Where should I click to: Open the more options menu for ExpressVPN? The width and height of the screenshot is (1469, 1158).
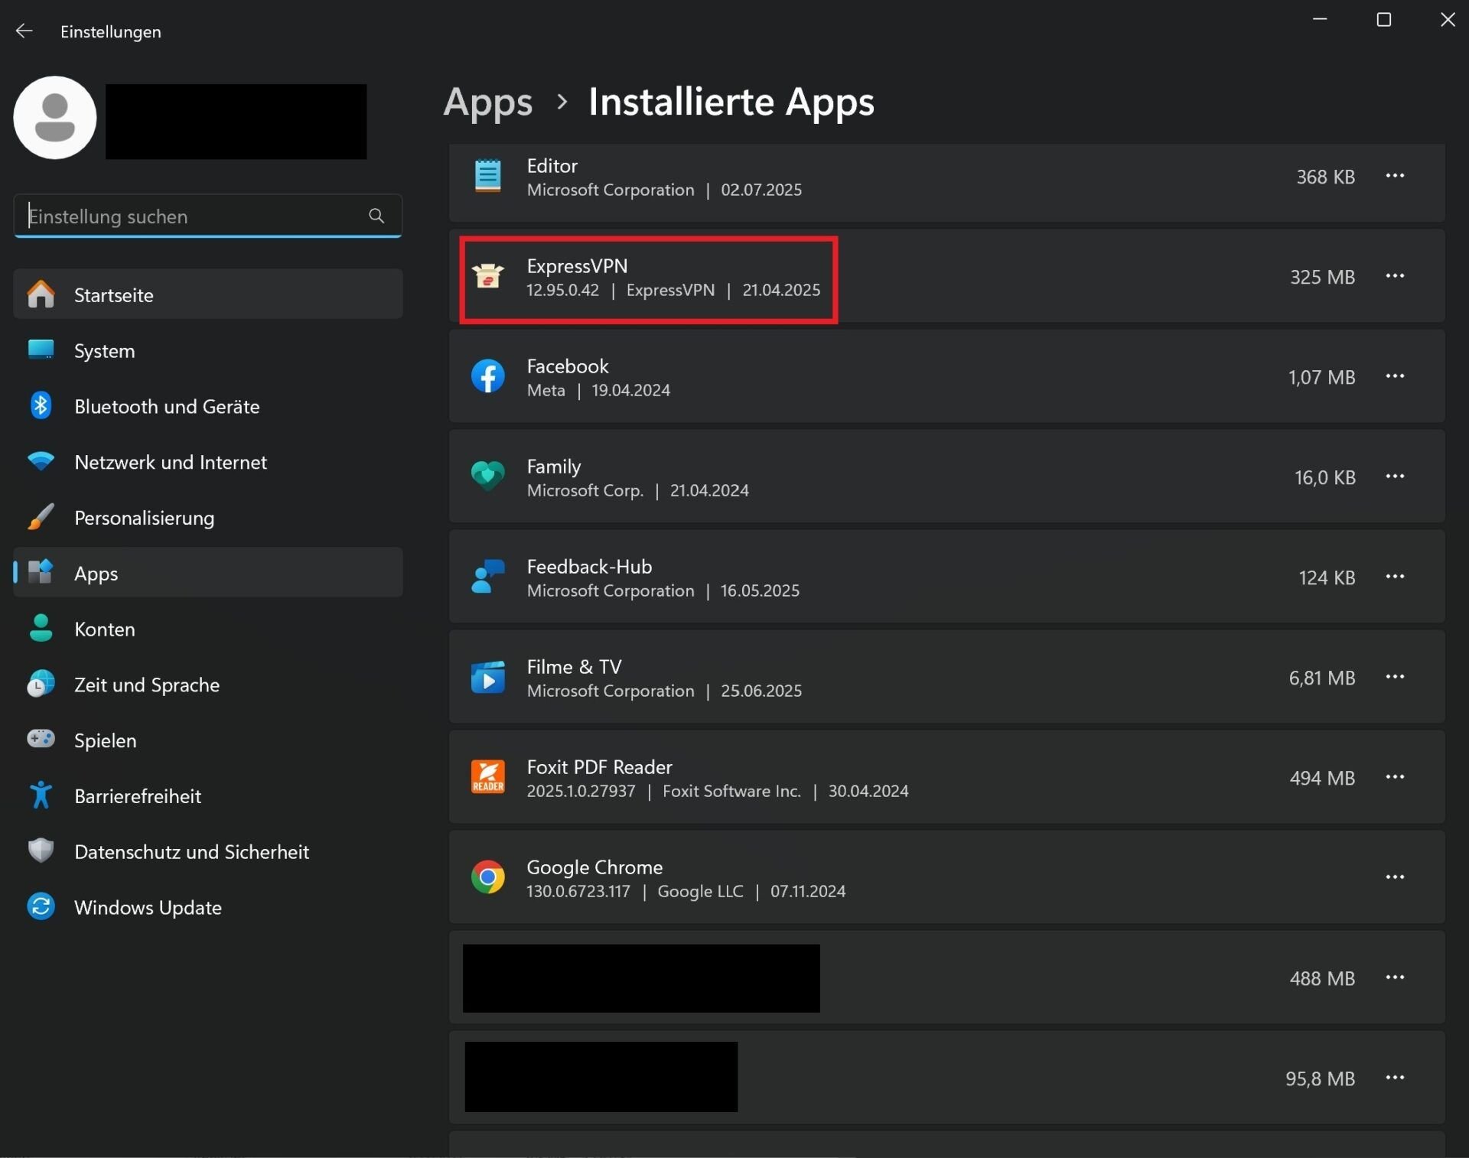click(x=1395, y=276)
